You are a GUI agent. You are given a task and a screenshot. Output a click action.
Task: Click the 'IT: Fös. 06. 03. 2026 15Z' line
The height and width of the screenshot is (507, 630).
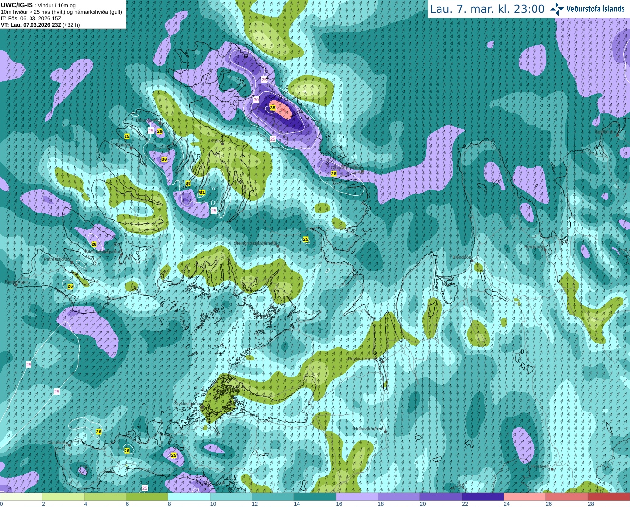pos(31,18)
